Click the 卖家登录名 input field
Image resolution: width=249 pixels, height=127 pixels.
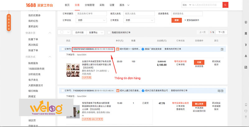pyautogui.click(x=187, y=14)
